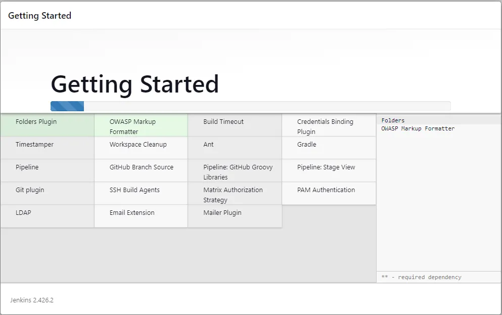This screenshot has width=502, height=315.
Task: Select the Timestamper plugin cell
Action: (x=47, y=148)
